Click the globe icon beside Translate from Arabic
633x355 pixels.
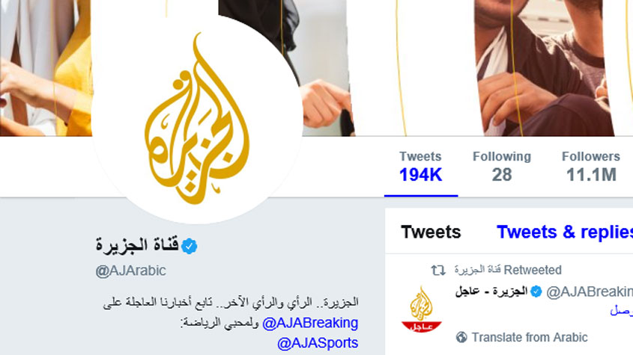click(461, 337)
